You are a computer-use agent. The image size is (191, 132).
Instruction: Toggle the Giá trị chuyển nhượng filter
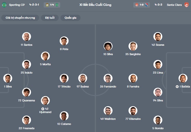(x=20, y=18)
